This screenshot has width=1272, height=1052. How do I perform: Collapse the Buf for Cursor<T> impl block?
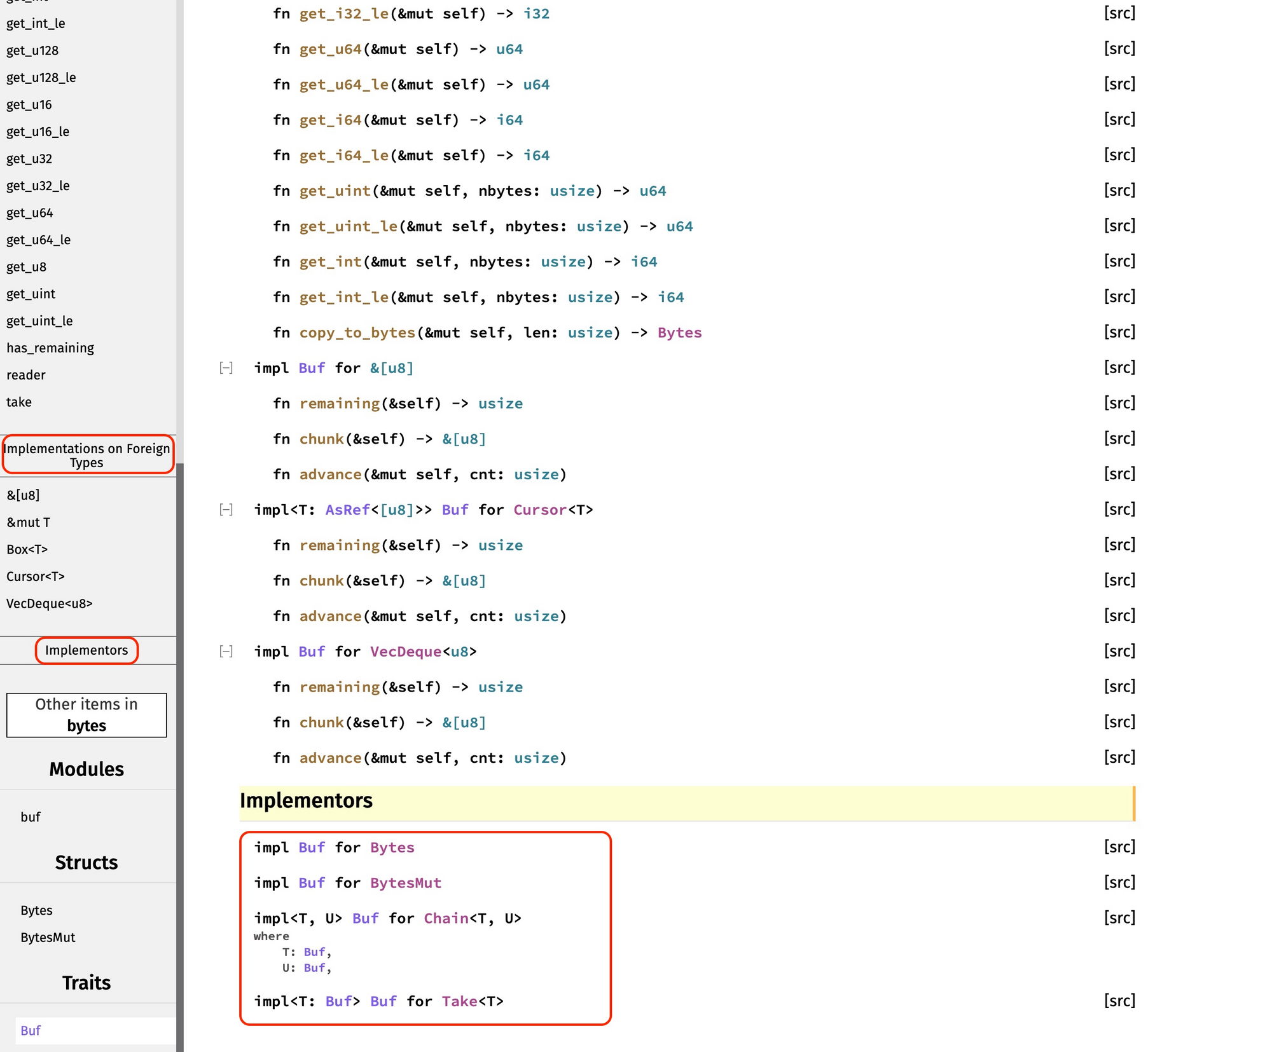pyautogui.click(x=226, y=510)
